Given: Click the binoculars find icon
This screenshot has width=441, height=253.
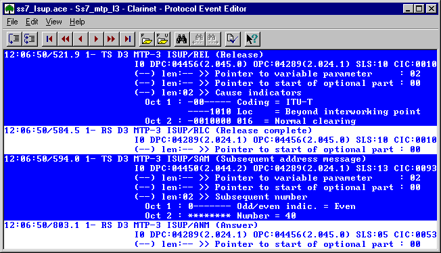Looking at the screenshot, I should (x=181, y=39).
